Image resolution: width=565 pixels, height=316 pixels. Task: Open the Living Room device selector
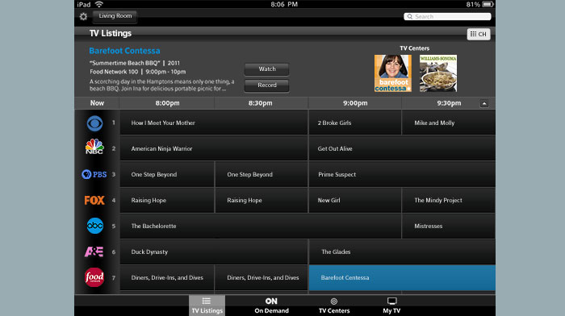[x=115, y=16]
